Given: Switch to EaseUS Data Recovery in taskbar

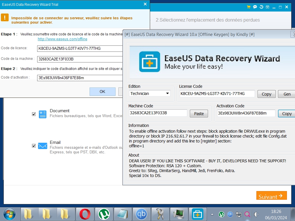Looking at the screenshot, I should (198, 214).
